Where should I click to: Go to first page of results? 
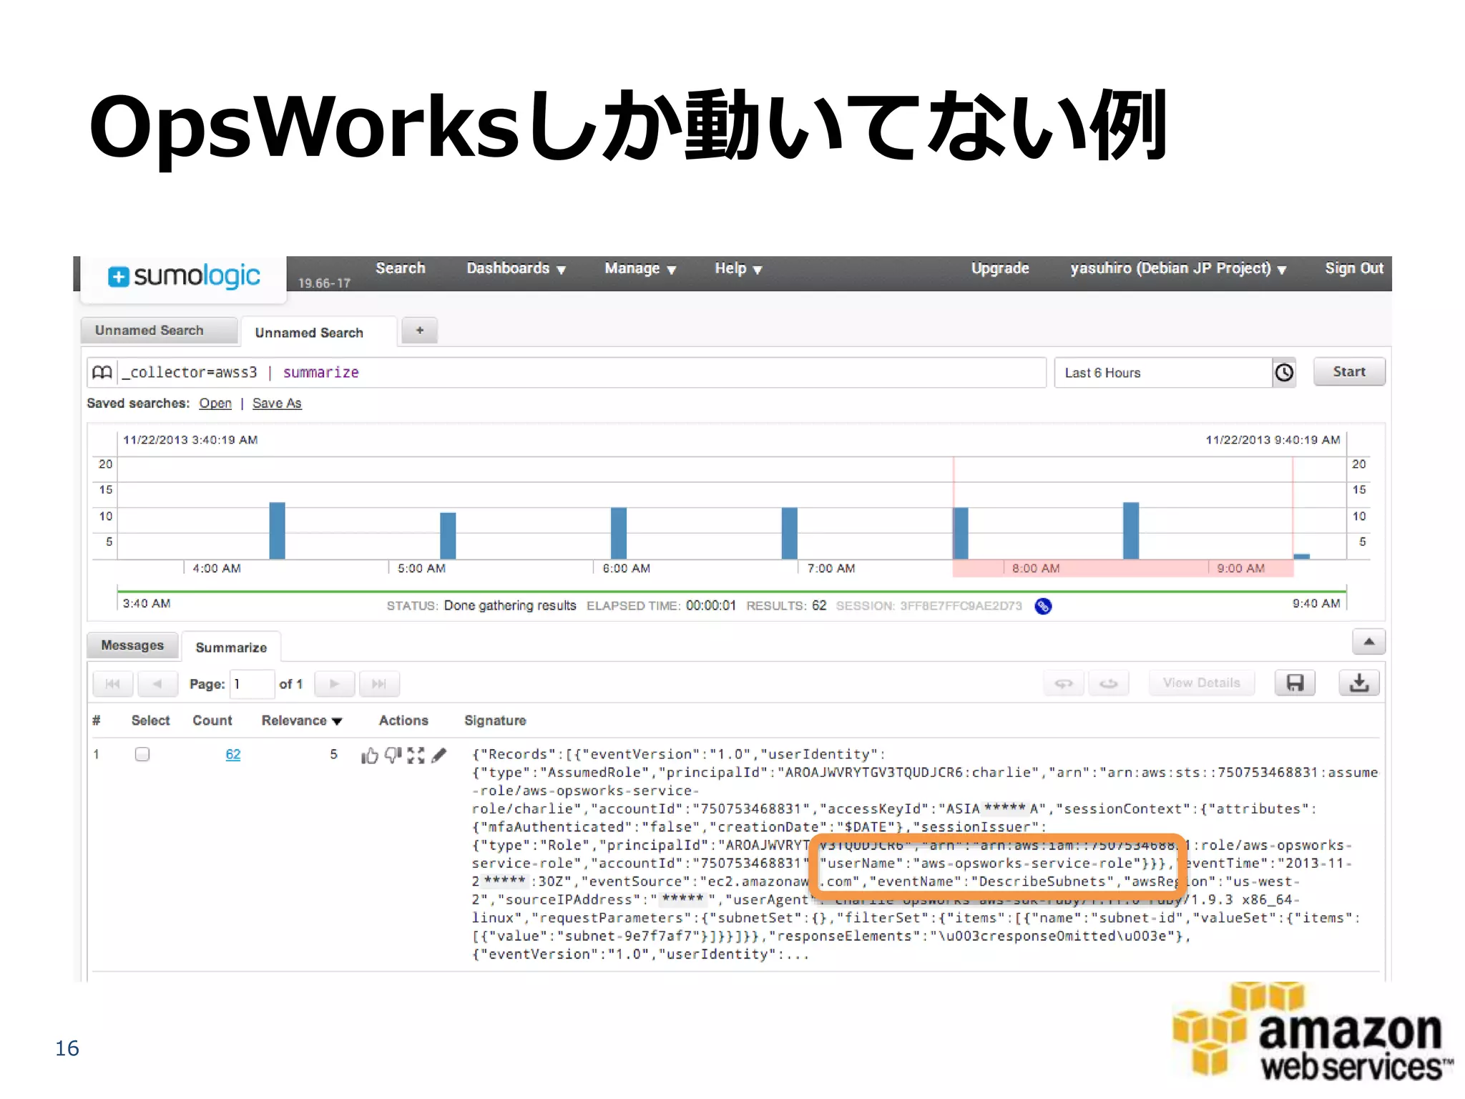pyautogui.click(x=112, y=684)
